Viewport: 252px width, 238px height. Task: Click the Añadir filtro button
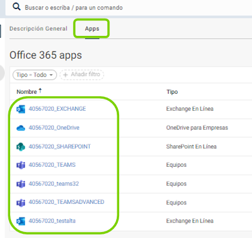coord(82,75)
